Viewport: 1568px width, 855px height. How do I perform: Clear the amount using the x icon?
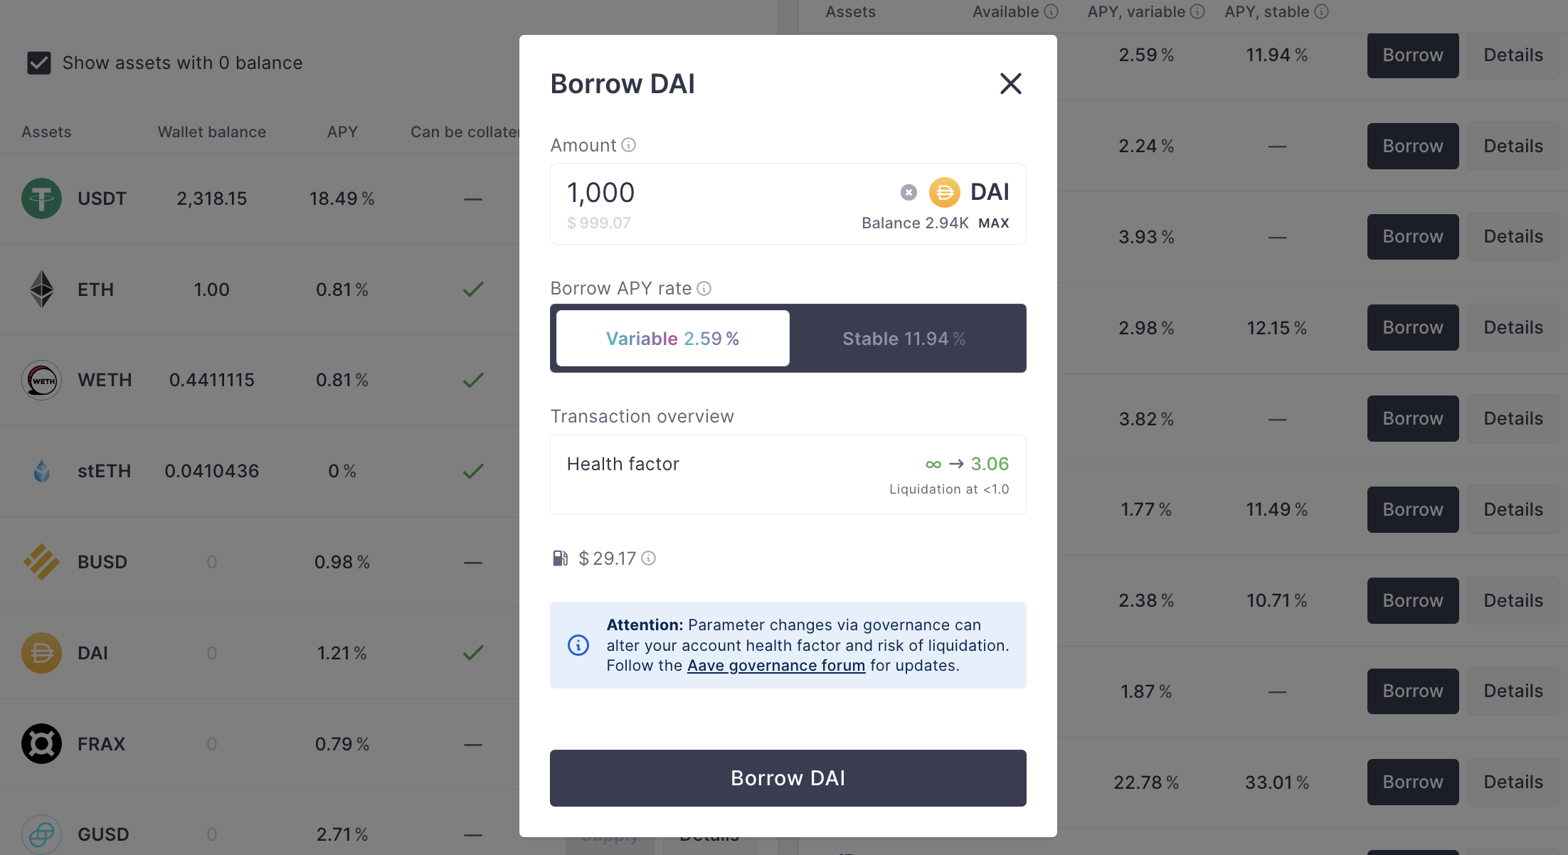pyautogui.click(x=909, y=192)
